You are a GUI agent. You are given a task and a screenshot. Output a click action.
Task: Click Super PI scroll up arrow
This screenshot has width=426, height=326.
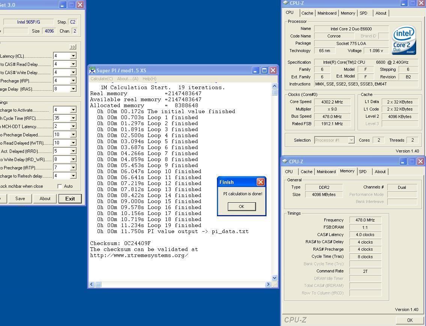pyautogui.click(x=275, y=86)
